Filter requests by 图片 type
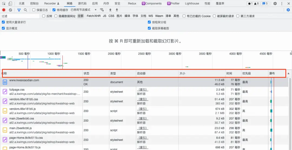The image size is (292, 150). coord(120,16)
